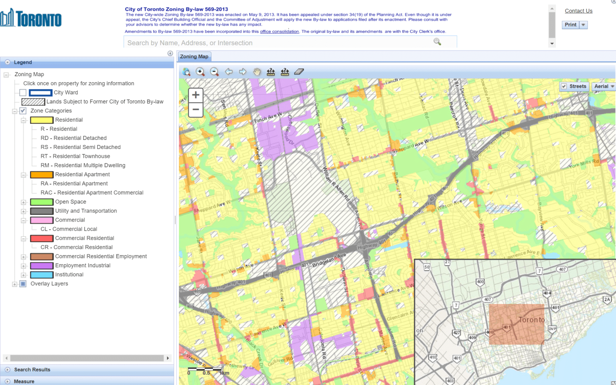Select the measure distance ruler tool
The image size is (616, 385).
271,72
